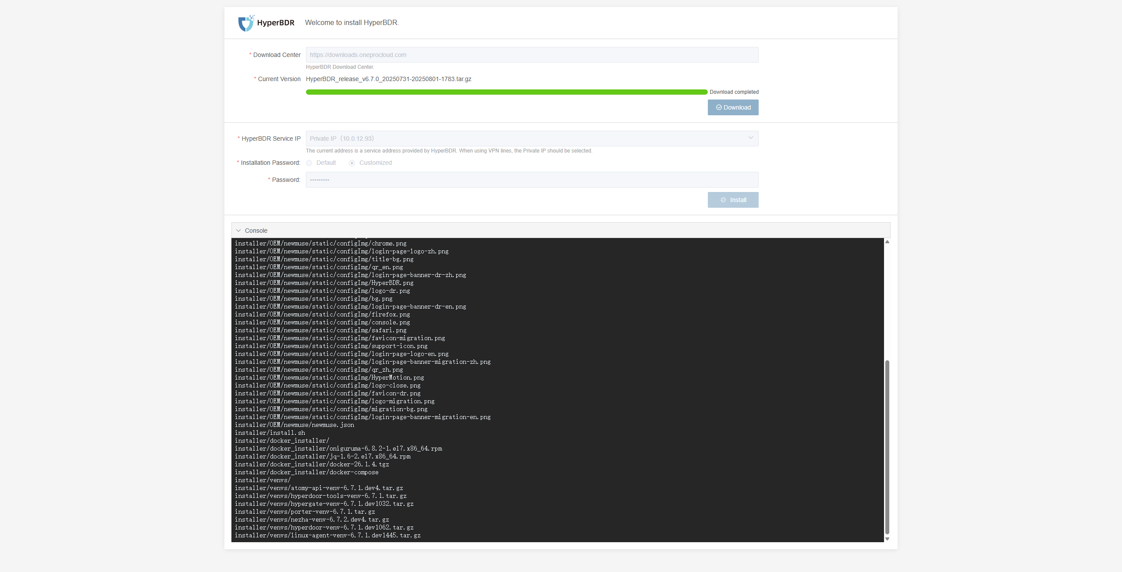This screenshot has height=572, width=1122.
Task: Click console line configImg/HyperMotion.png
Action: point(330,377)
